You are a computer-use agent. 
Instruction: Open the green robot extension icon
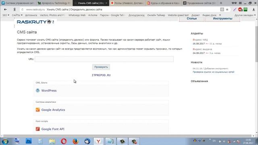click(246, 9)
